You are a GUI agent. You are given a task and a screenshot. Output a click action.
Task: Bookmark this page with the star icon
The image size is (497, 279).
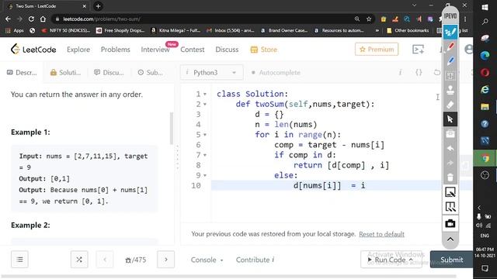(369, 19)
